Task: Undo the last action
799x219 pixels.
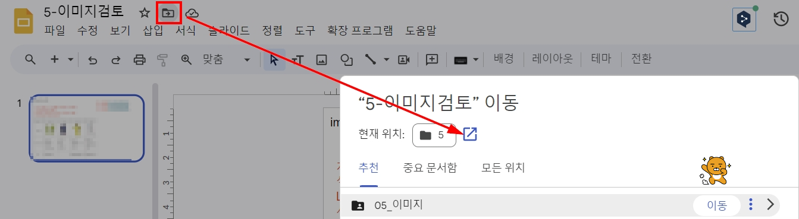Action: pos(92,59)
